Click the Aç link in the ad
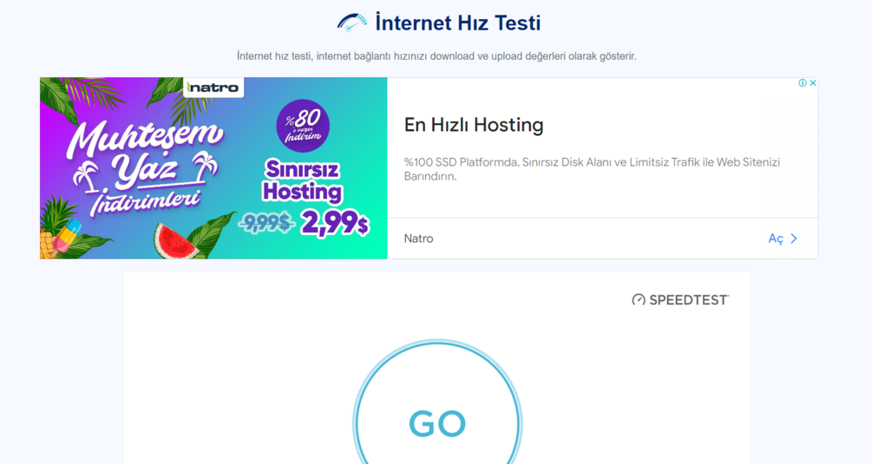The height and width of the screenshot is (464, 872). (x=775, y=239)
